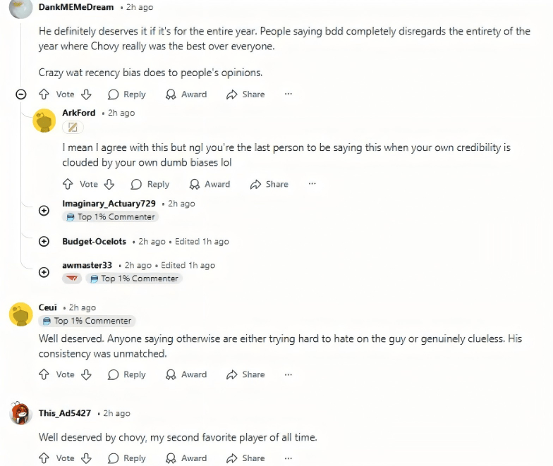
Task: Expand Imaginary_Actuary729's collapsed comment
Action: coord(44,210)
